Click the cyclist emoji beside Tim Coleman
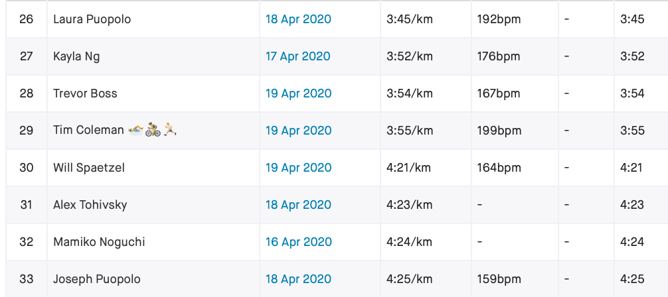 click(x=153, y=130)
